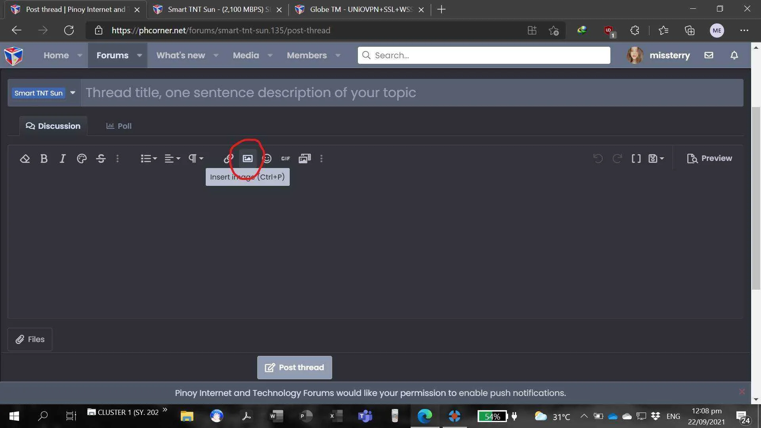The image size is (761, 428).
Task: Open the alerts bell icon
Action: click(x=734, y=55)
